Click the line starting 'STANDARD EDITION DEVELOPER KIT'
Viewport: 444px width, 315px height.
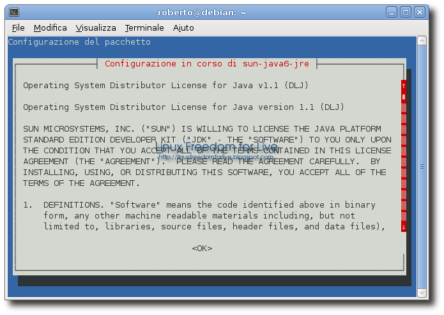pos(207,140)
